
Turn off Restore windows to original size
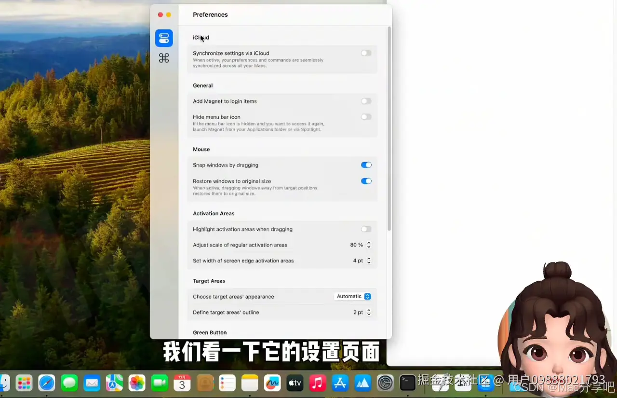366,181
